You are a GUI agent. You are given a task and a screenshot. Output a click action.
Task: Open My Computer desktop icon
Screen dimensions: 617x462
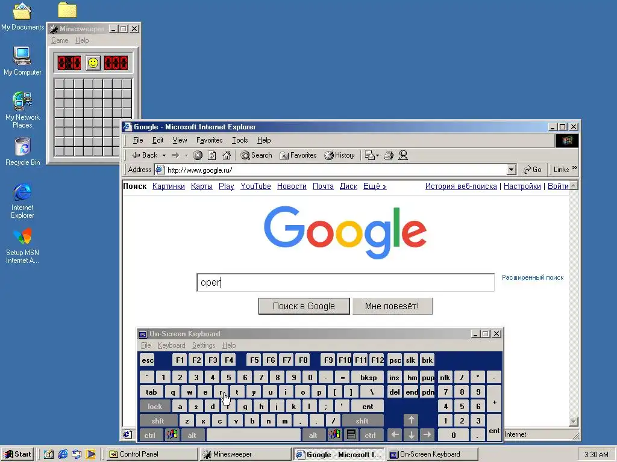[x=22, y=61]
